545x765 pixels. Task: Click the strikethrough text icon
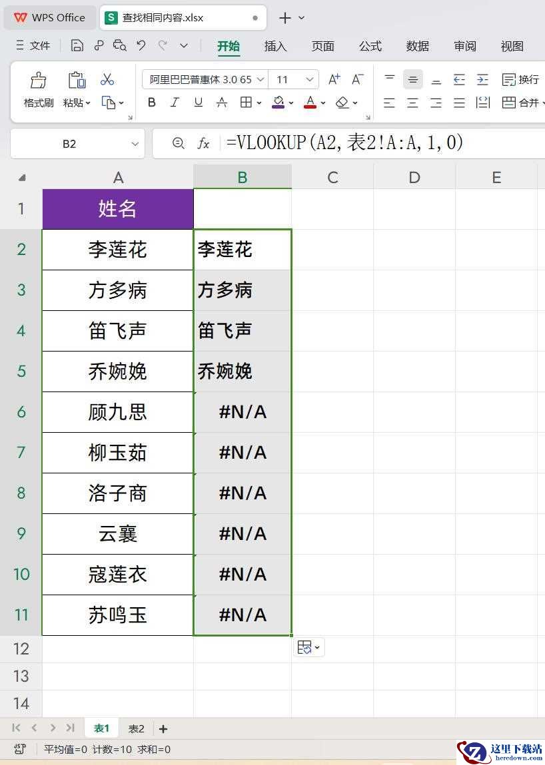[221, 103]
